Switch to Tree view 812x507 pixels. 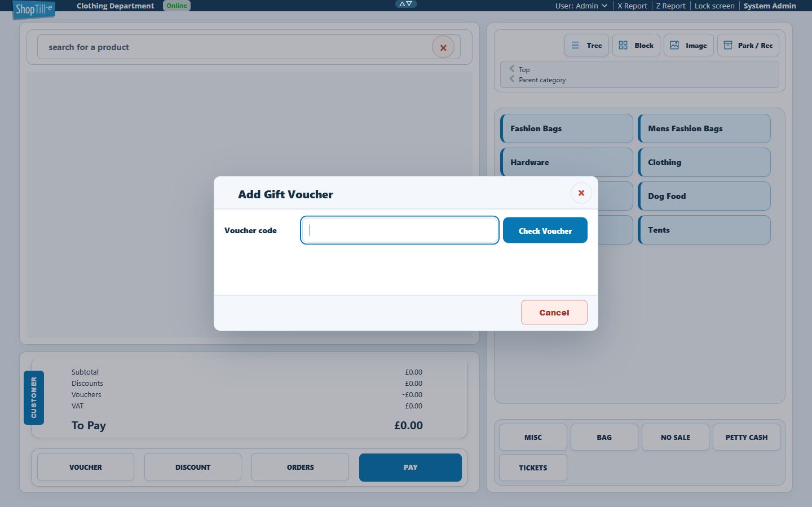586,45
